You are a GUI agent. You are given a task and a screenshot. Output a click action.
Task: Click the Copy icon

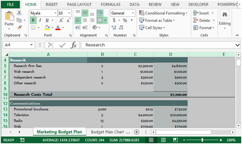point(19,20)
